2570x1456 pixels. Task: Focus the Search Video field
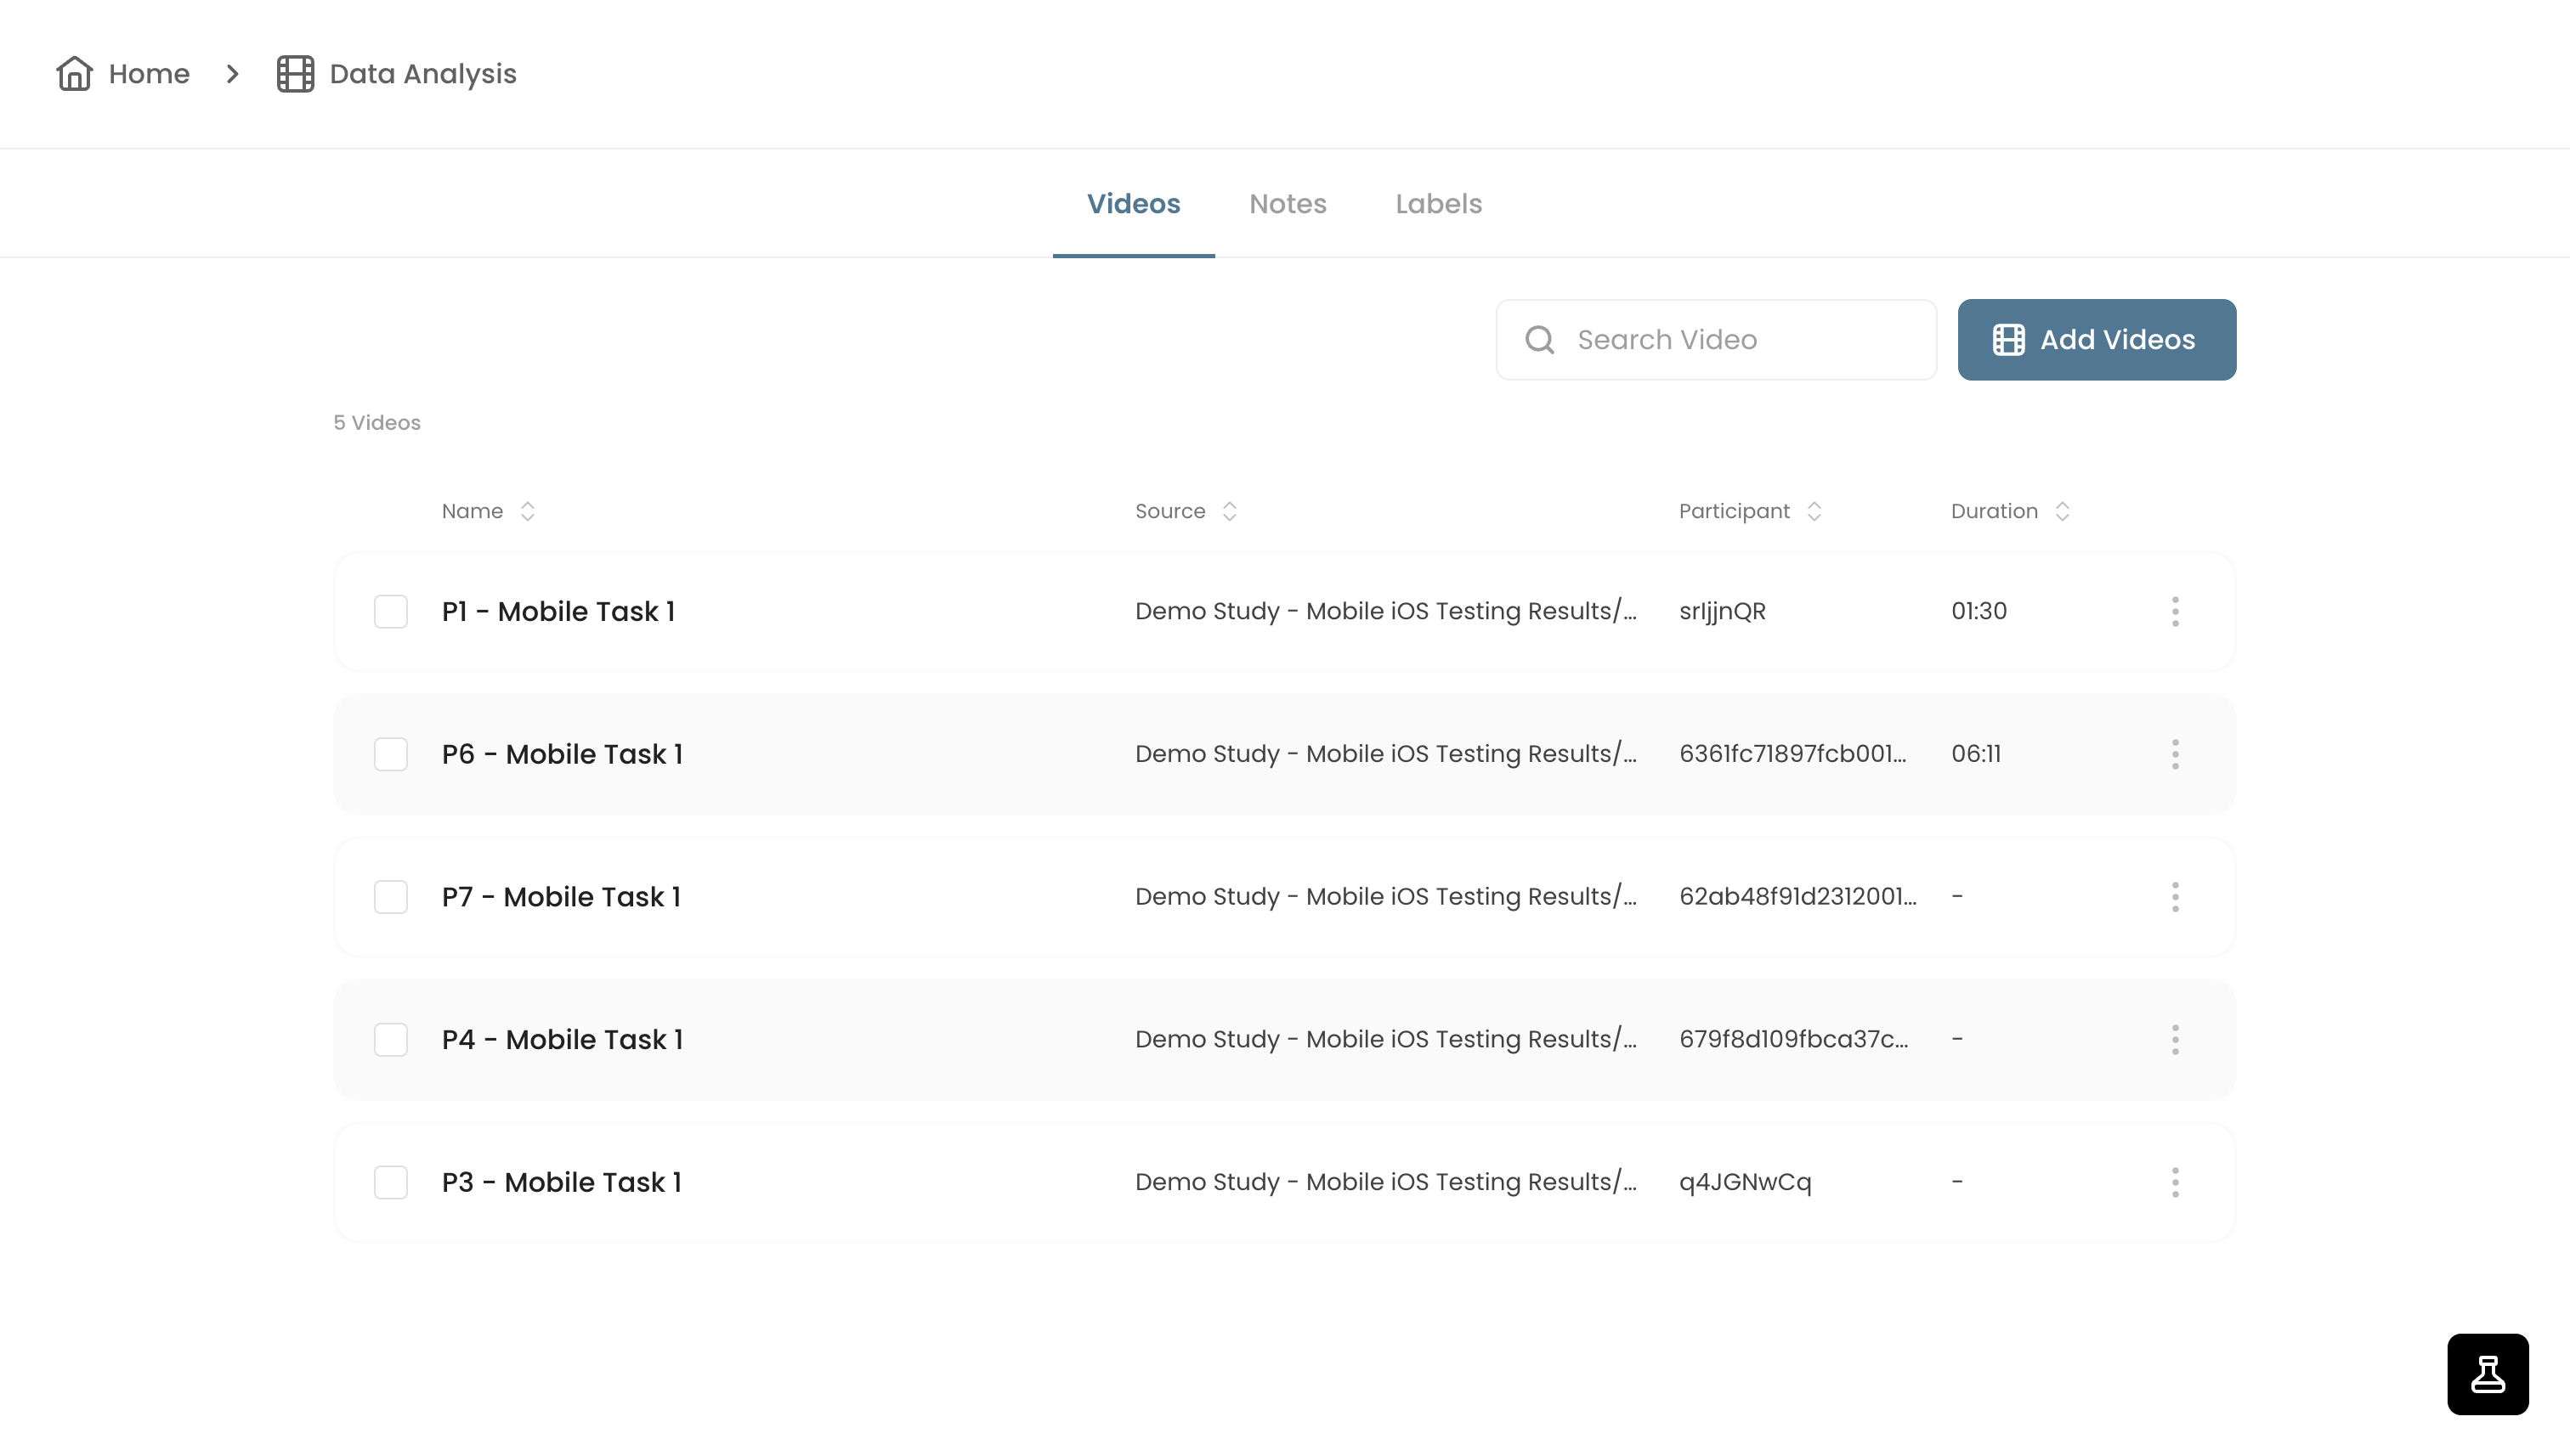(1716, 340)
